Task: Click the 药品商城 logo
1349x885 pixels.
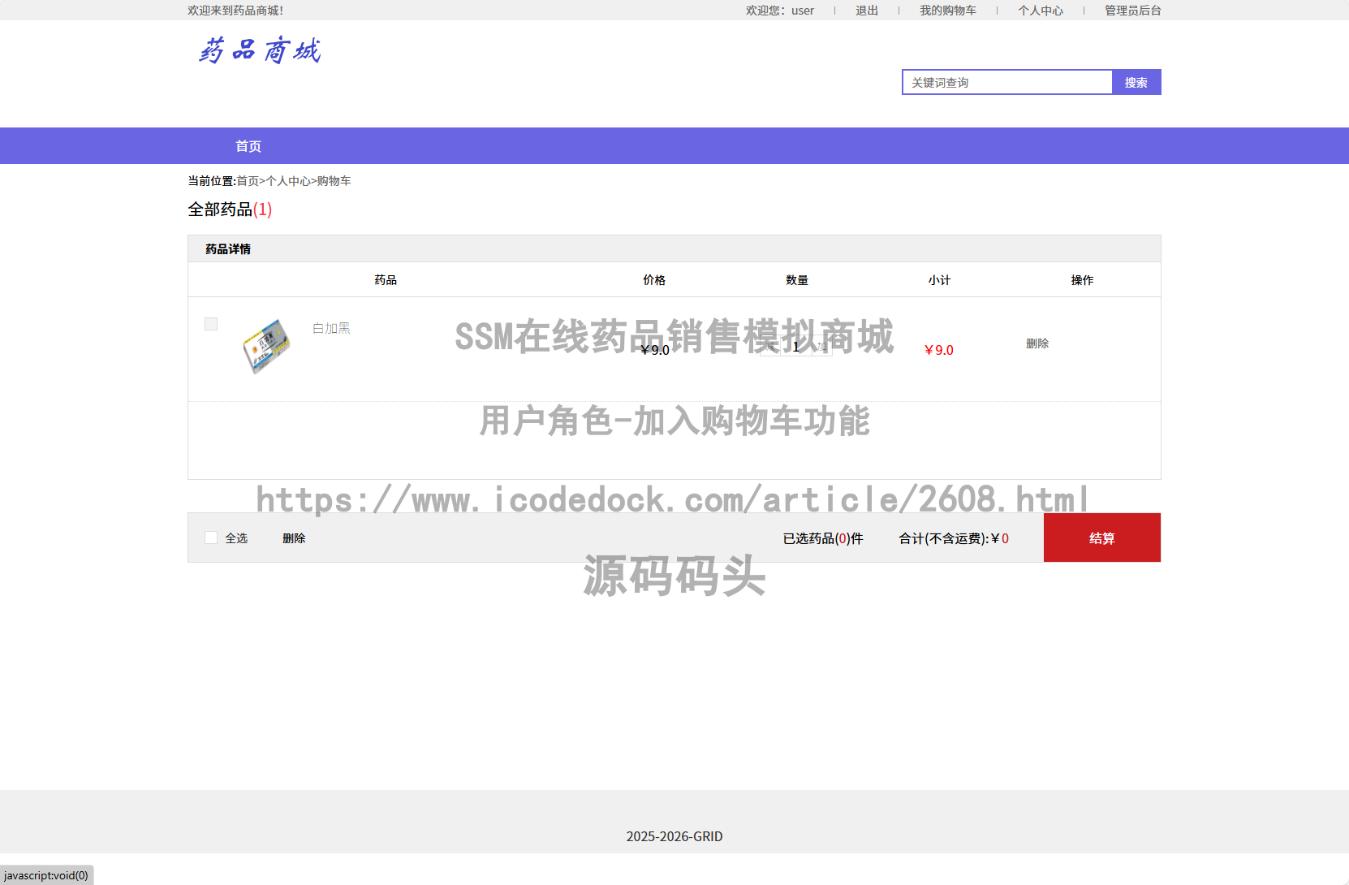Action: click(260, 50)
